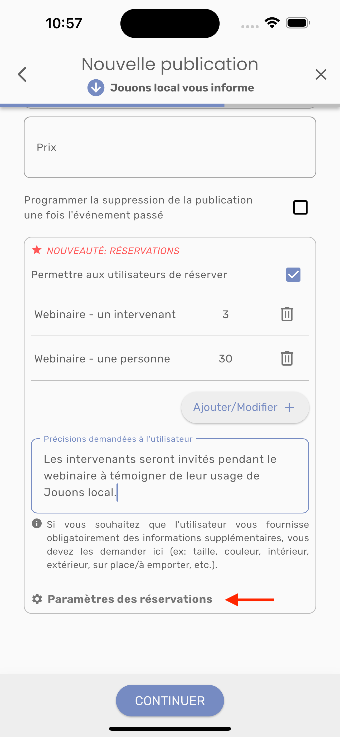Viewport: 340px width, 737px height.
Task: Tap the back chevron arrow
Action: (x=22, y=74)
